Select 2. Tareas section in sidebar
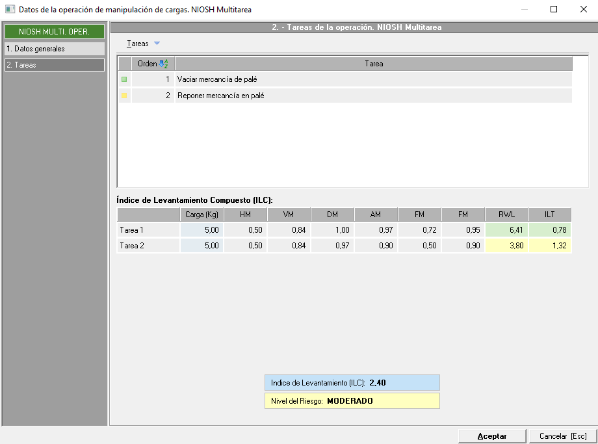Screen dimensions: 598x444 pyautogui.click(x=54, y=65)
